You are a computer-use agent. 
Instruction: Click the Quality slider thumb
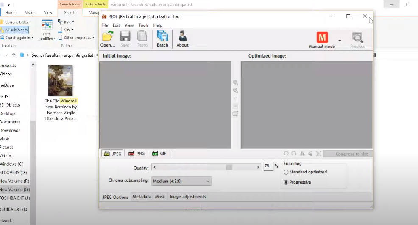(229, 167)
